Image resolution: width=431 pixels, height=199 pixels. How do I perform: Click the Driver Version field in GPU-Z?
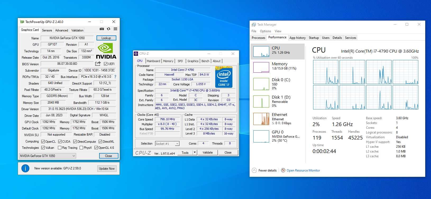coord(78,109)
